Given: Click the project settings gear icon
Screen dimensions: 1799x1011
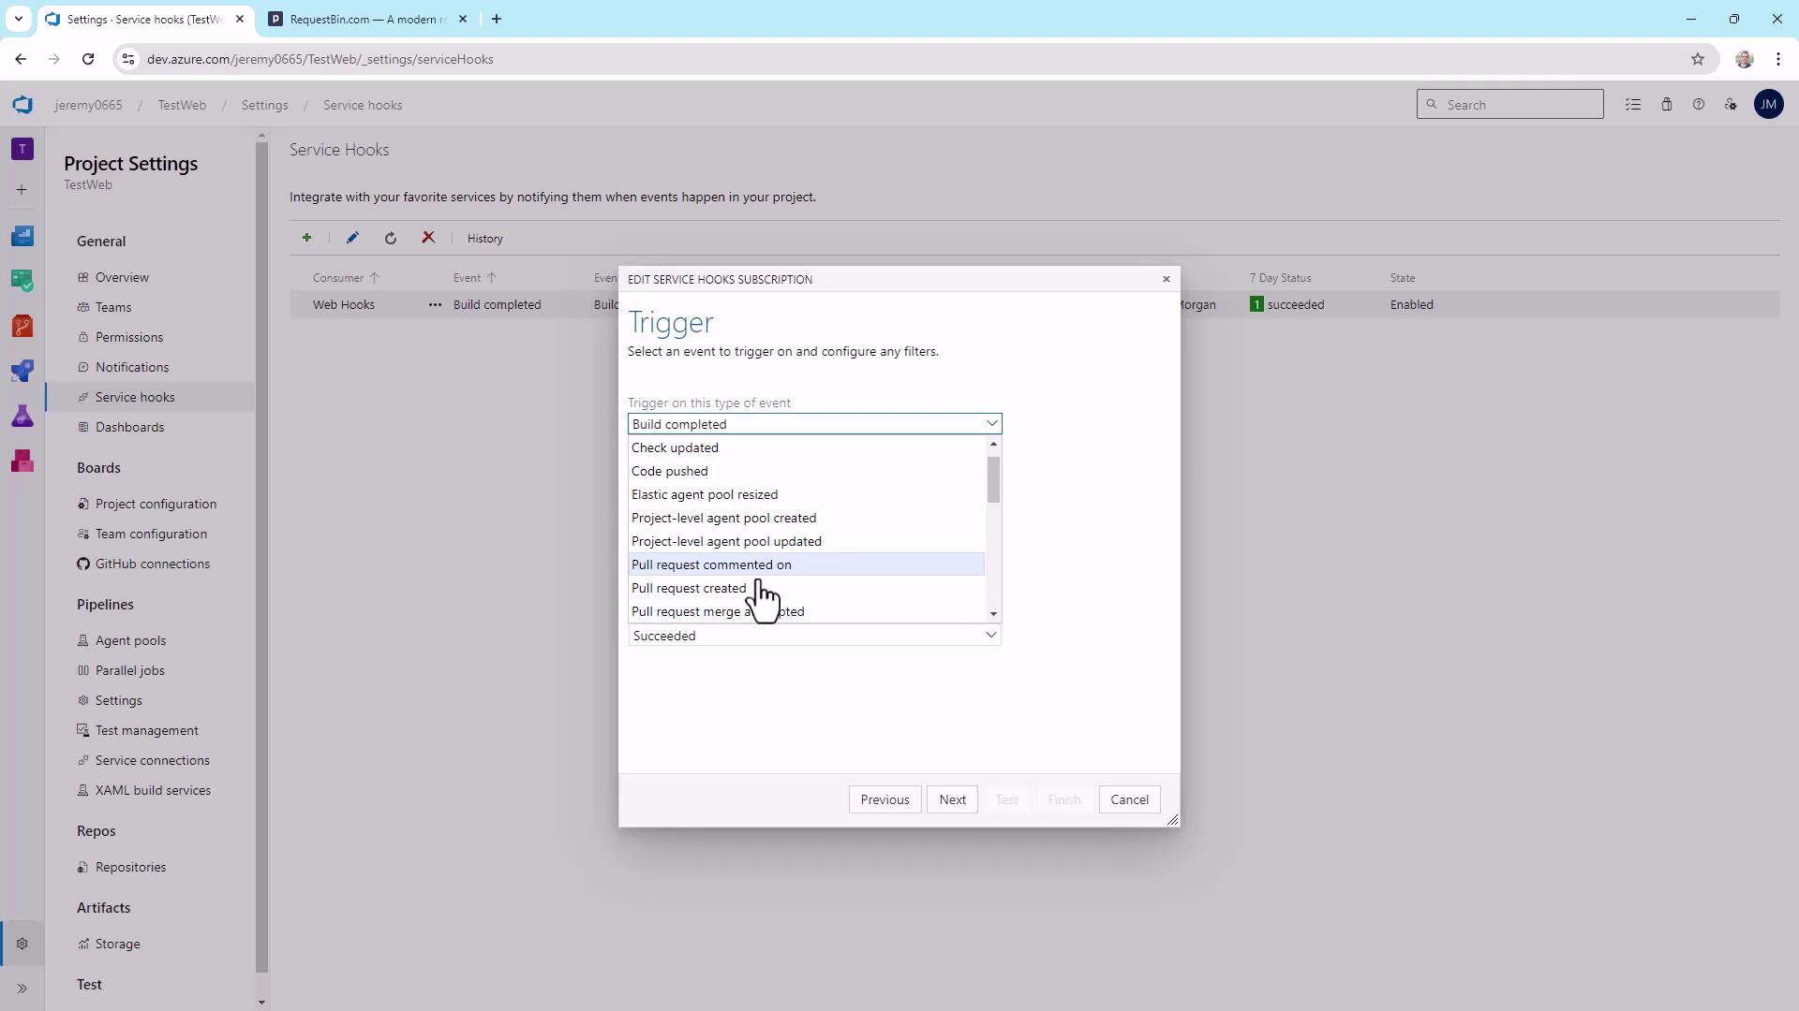Looking at the screenshot, I should [x=22, y=944].
